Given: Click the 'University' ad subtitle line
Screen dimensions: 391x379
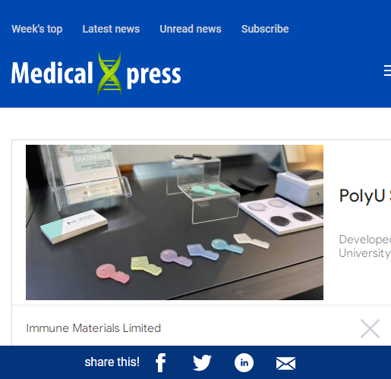Looking at the screenshot, I should [x=364, y=253].
